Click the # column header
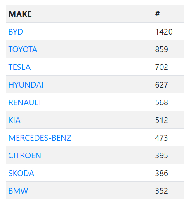Viewport: 184px width, 199px height. [x=158, y=14]
